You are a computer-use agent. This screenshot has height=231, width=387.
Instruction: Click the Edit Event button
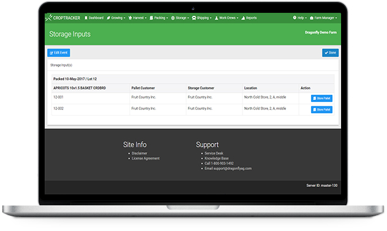pos(59,53)
